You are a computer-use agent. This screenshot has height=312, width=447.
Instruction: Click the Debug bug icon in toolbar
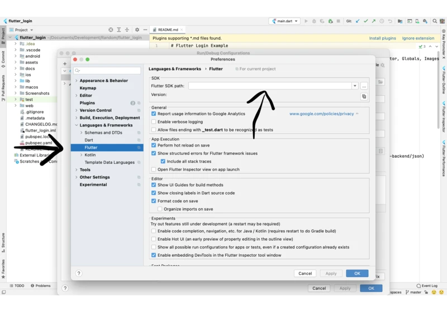pos(314,21)
